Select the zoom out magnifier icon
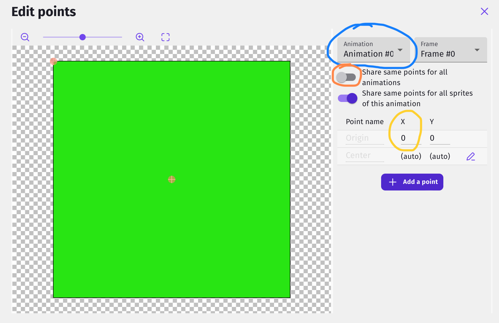Screen dimensions: 499x323 click(x=25, y=37)
